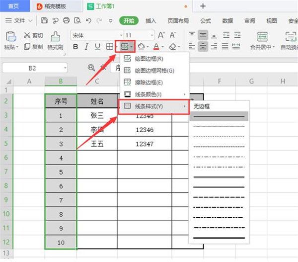Image resolution: width=298 pixels, height=262 pixels.
Task: Click the Name Box showing B2
Action: tap(32, 68)
